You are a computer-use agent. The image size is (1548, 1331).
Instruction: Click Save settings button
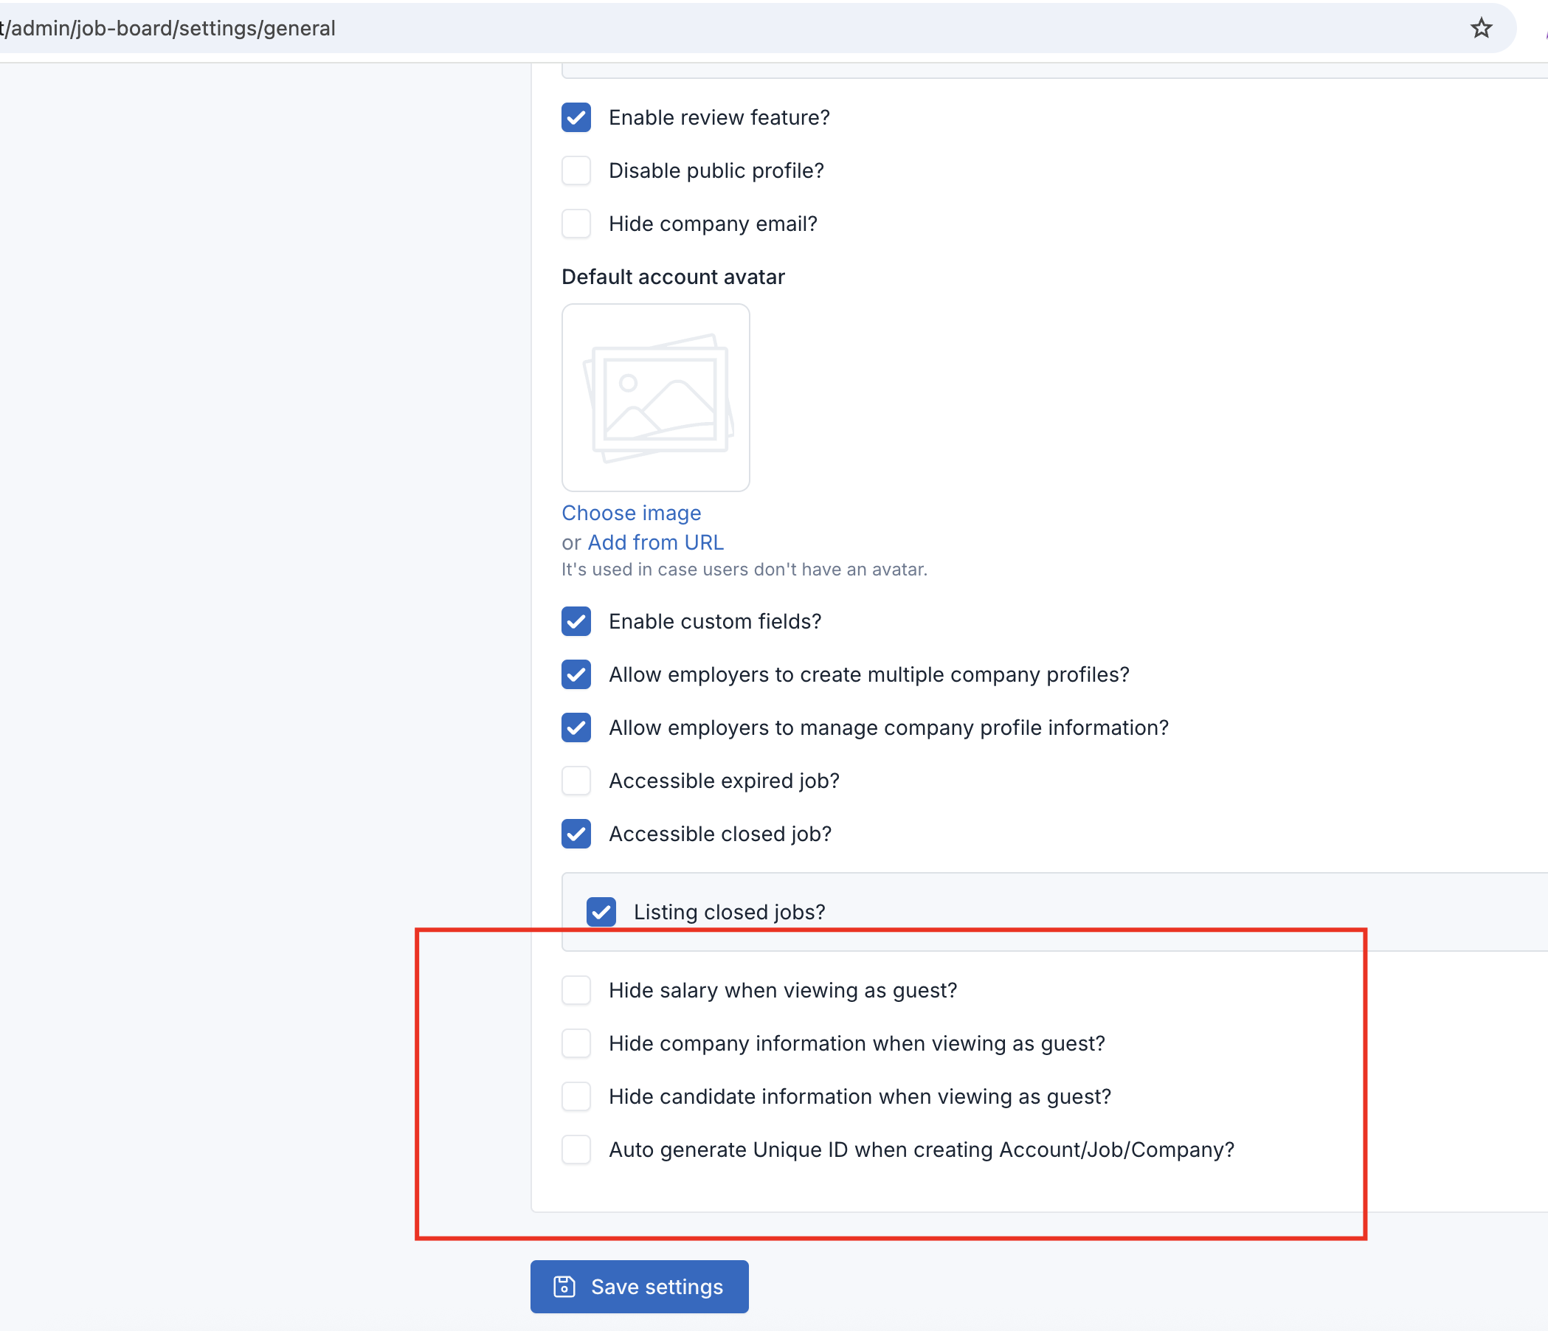click(640, 1287)
